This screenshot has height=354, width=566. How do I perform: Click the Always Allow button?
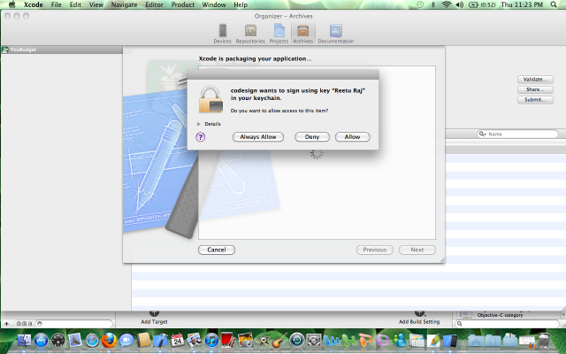[258, 137]
